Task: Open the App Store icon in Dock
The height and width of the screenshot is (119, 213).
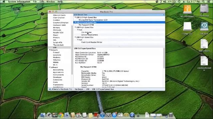Action: click(114, 115)
